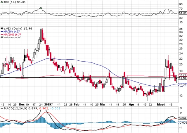This screenshot has width=187, height=133.
Task: Click the green RSI overbought peak marker
Action: 41,7
